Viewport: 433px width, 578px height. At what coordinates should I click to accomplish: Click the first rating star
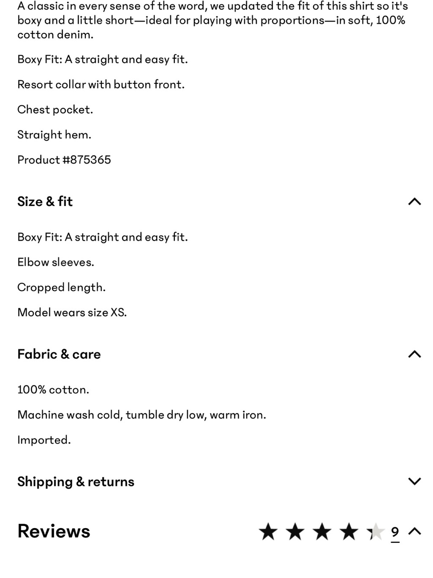268,532
